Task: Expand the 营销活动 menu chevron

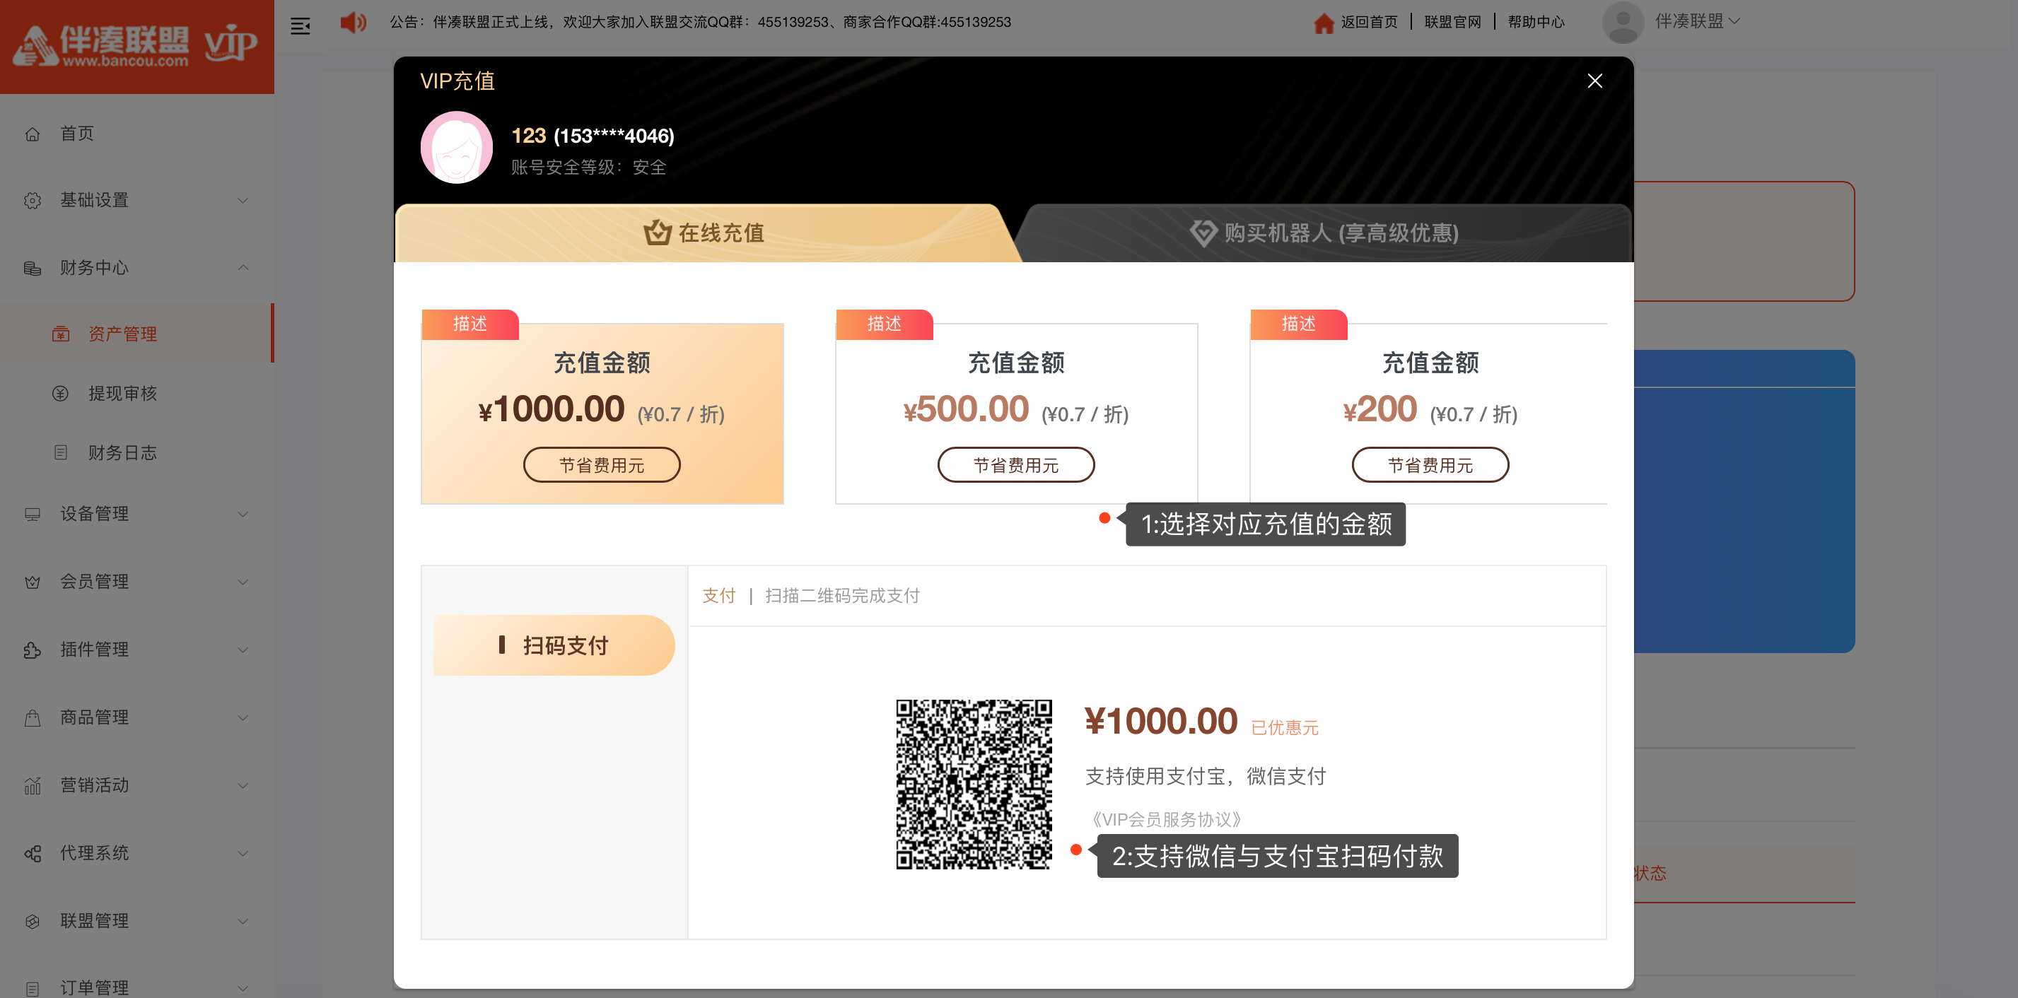Action: pyautogui.click(x=243, y=786)
